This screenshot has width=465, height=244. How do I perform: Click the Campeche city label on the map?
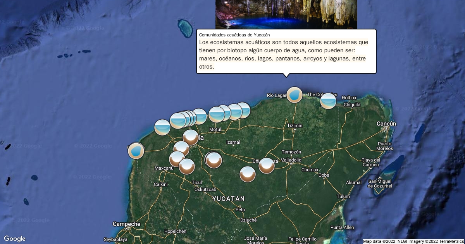pos(126,224)
